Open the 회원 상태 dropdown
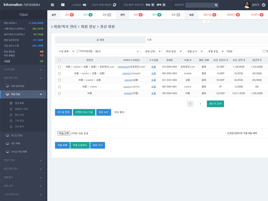268x201 pixels. pyautogui.click(x=151, y=51)
